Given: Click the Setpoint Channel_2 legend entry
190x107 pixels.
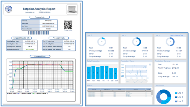Looking at the screenshot, I should point(25,93).
